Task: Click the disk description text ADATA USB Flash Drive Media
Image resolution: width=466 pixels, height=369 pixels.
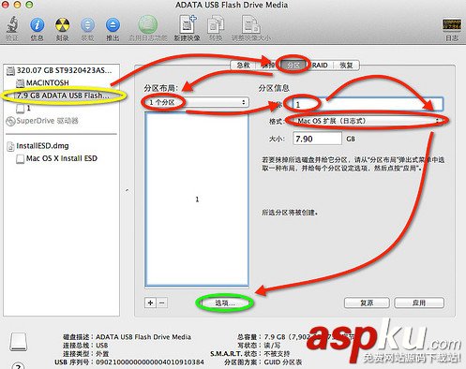Action: 143,337
